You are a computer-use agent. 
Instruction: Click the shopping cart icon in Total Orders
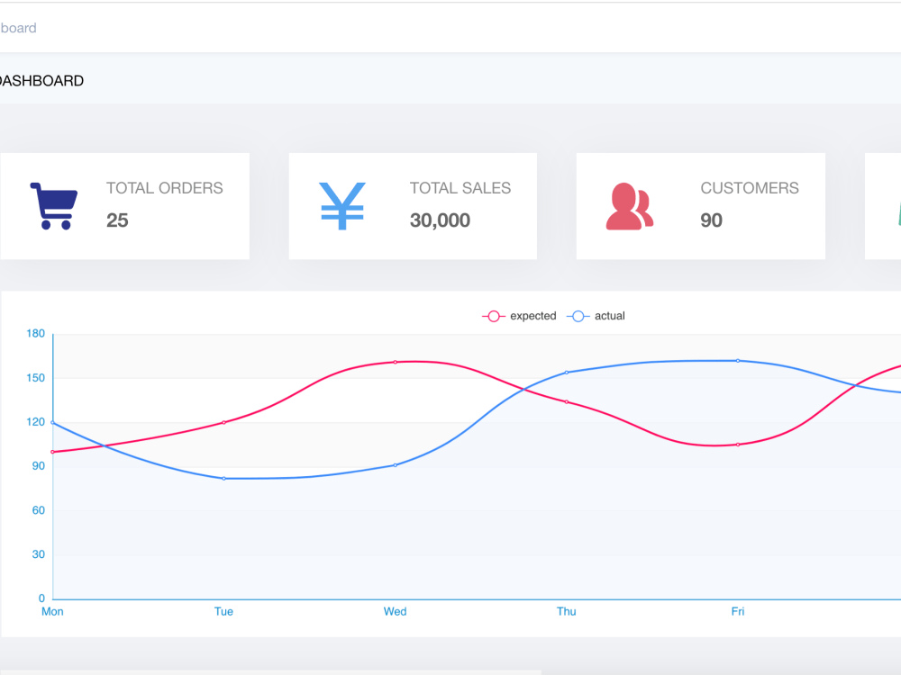53,206
